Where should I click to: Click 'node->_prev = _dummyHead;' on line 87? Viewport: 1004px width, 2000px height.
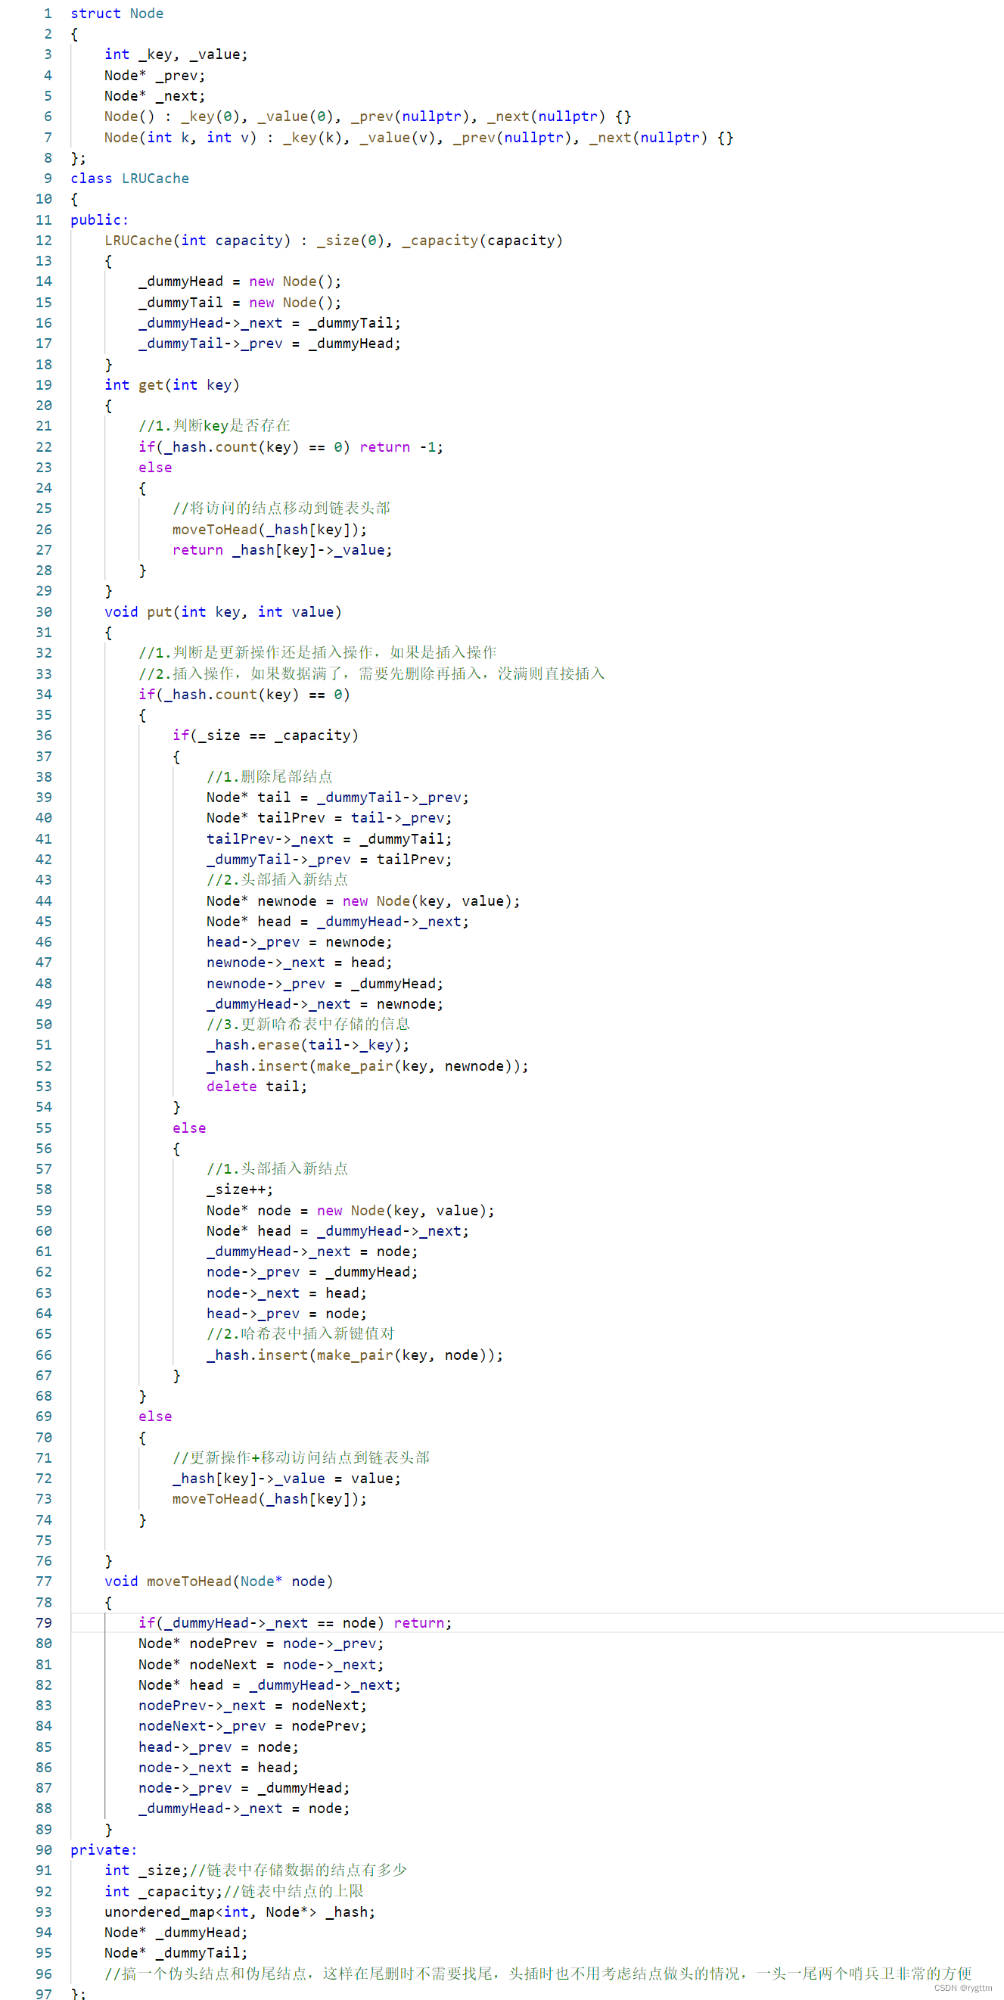point(244,1788)
